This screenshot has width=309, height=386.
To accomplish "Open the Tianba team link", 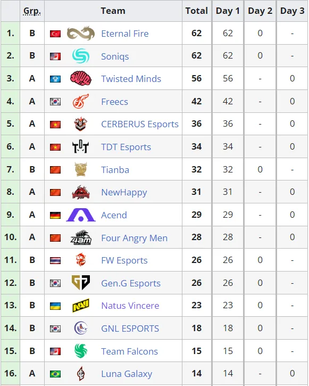I will (115, 170).
